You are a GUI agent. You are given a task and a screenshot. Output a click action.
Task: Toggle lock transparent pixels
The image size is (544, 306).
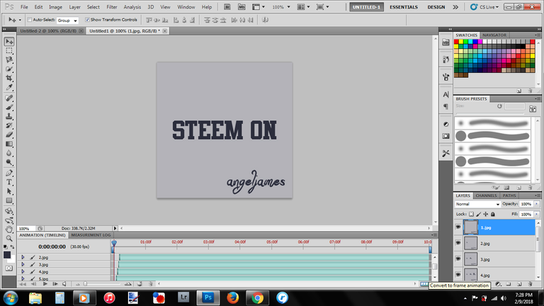click(x=471, y=214)
